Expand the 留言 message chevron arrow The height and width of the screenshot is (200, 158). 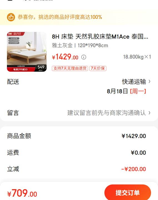click(149, 113)
